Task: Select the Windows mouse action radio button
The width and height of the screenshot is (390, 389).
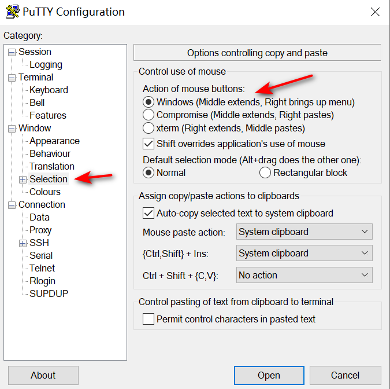Action: point(148,102)
